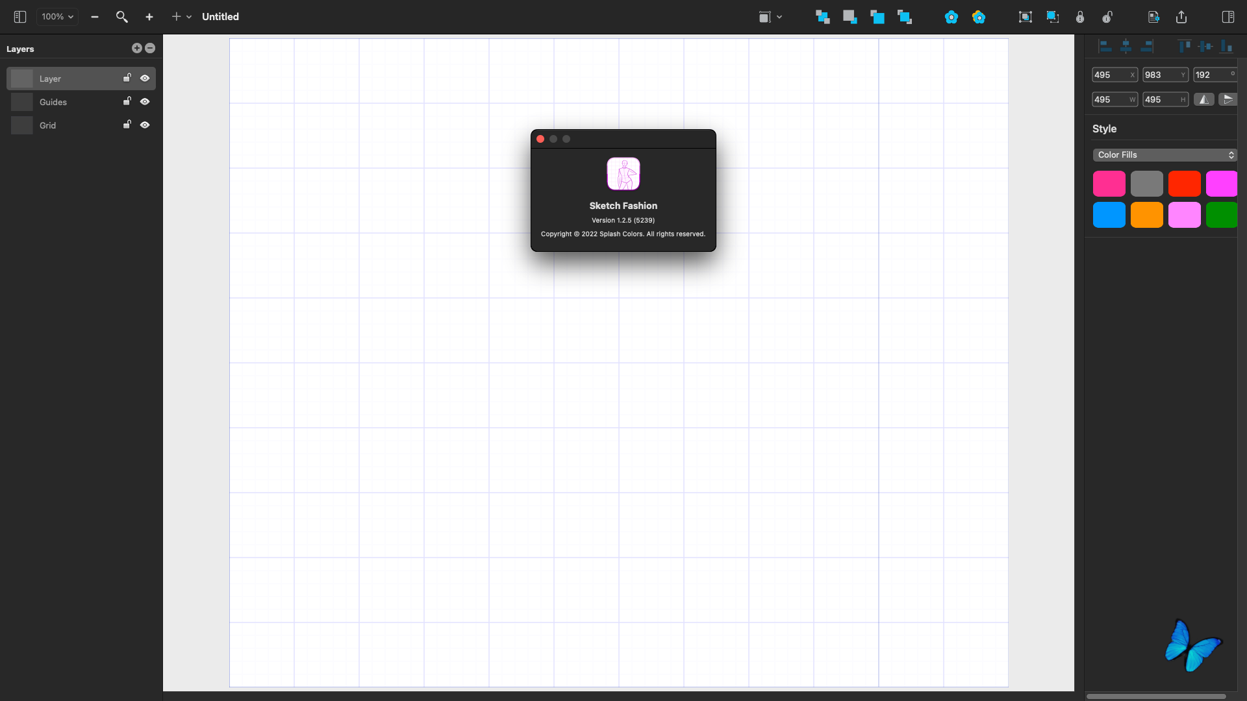This screenshot has width=1247, height=701.
Task: Hide the row named Layer using eye
Action: (145, 79)
